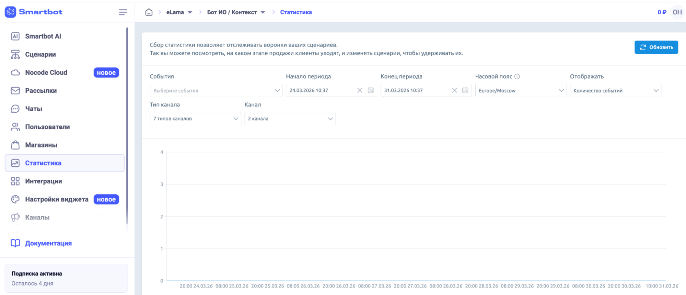Open Nocode Cloud menu item
The height and width of the screenshot is (295, 686).
tap(65, 73)
